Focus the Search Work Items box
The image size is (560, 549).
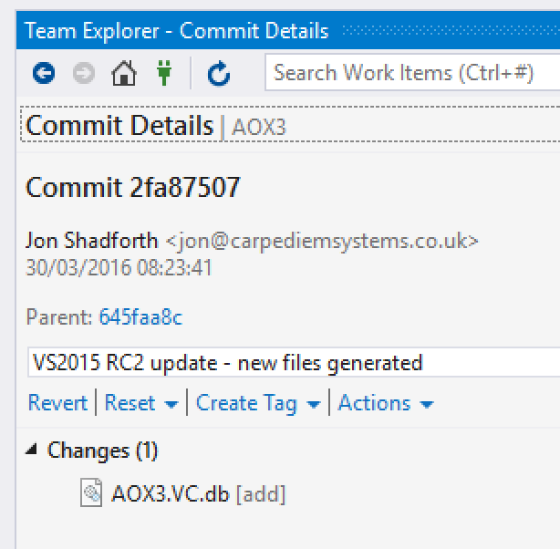[410, 73]
